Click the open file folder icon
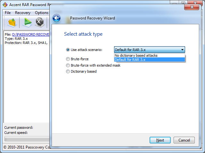Viewport: 205px width, 153px height. point(12,23)
